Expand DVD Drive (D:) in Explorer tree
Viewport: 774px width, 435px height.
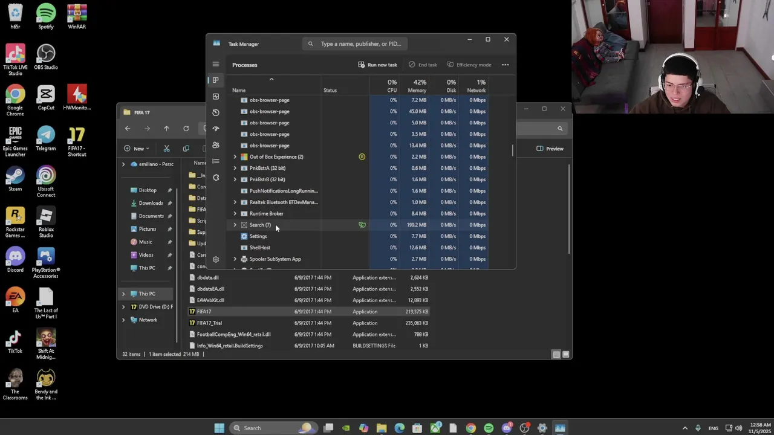coord(123,307)
